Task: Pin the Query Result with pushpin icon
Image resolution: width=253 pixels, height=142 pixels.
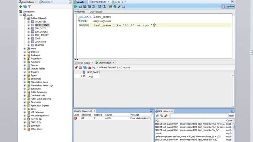Action: click(76, 67)
